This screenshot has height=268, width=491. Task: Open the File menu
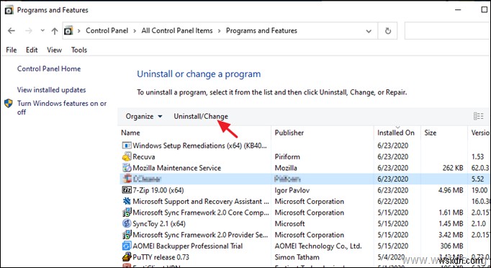(12, 50)
